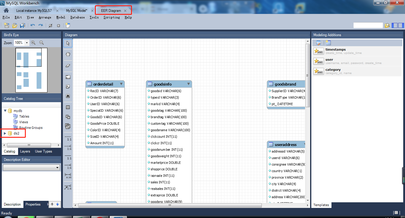Screen dimensions: 405x218
Task: Select the Hand pan tool
Action: click(68, 54)
